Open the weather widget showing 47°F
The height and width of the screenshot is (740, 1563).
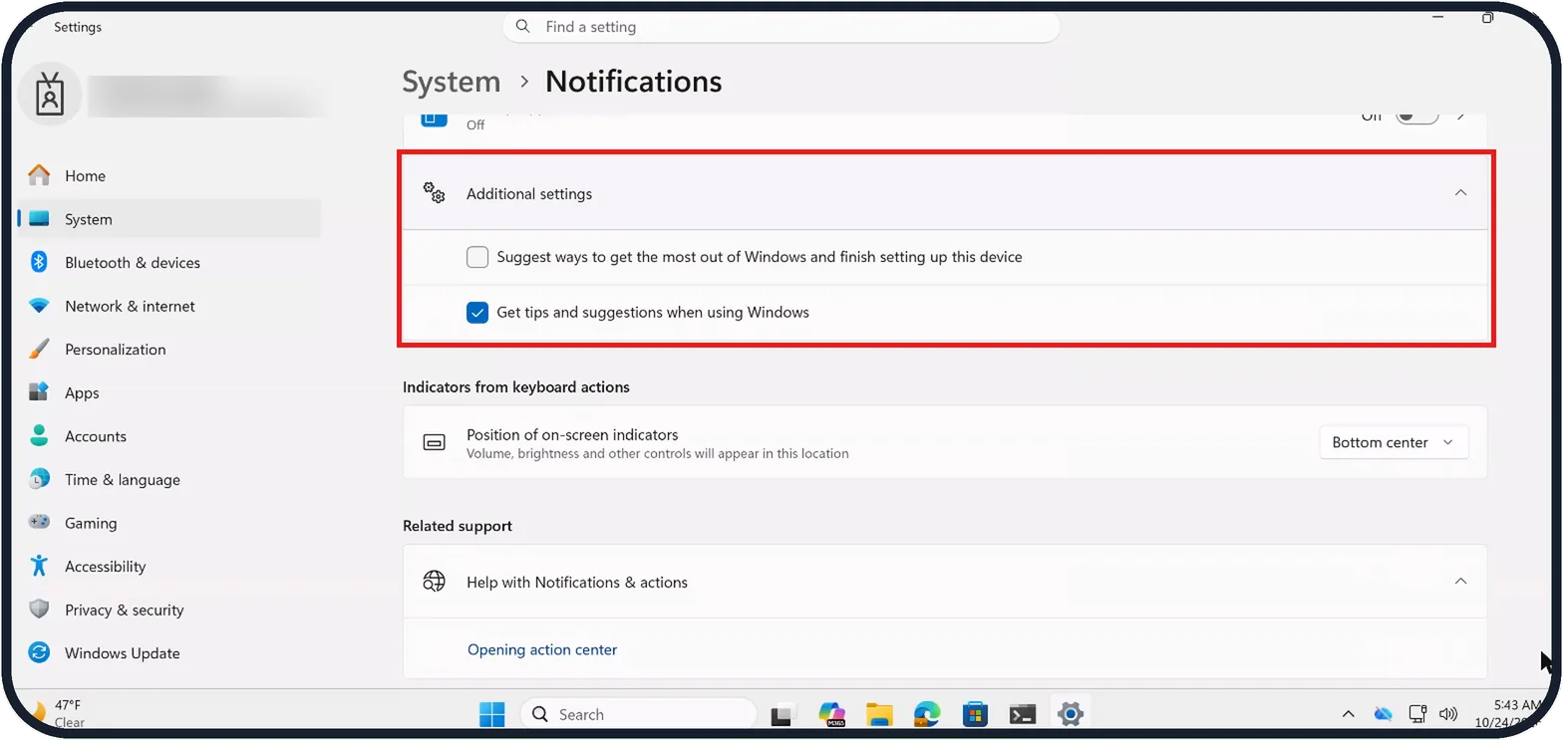coord(59,713)
